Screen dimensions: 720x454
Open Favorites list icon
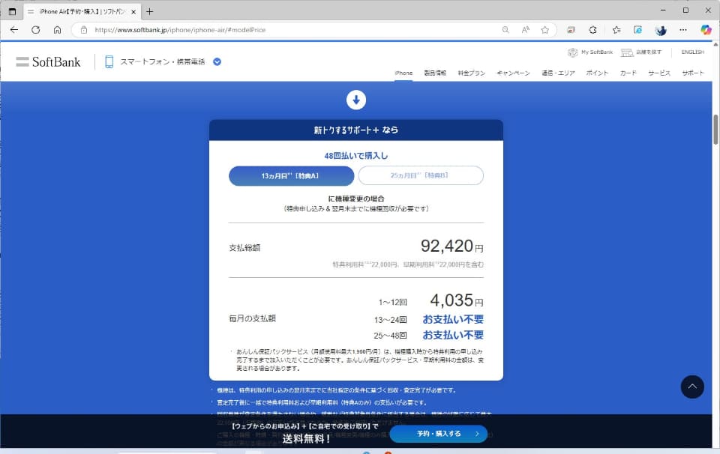point(616,30)
